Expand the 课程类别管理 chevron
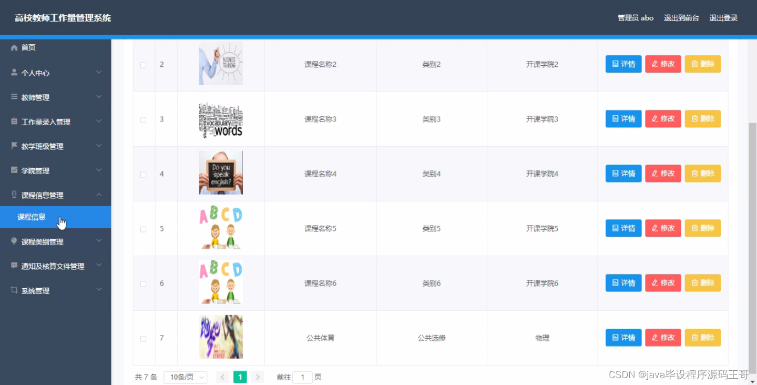The height and width of the screenshot is (385, 757). point(99,241)
